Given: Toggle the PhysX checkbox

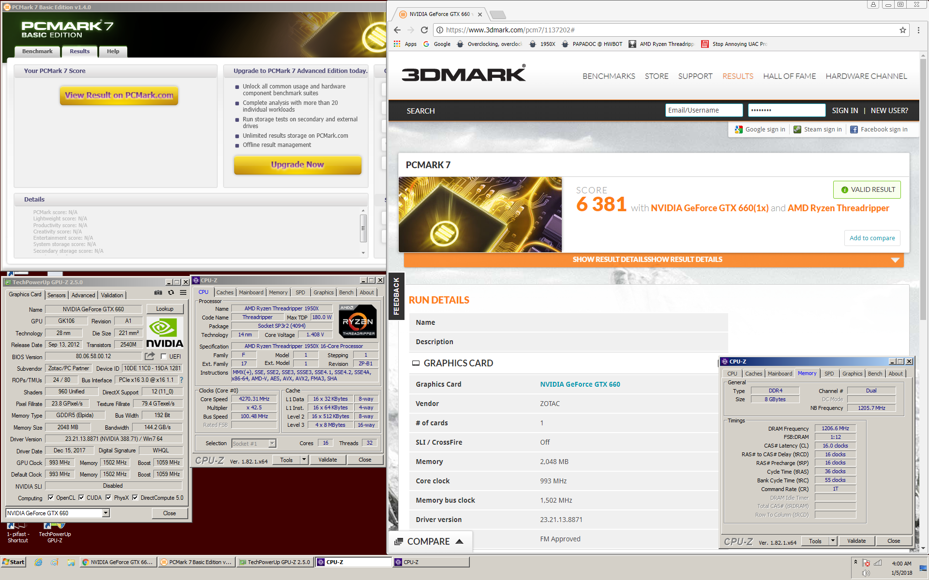Looking at the screenshot, I should coord(108,497).
